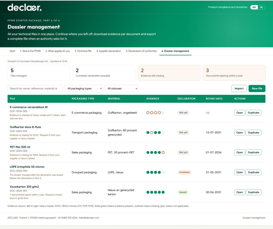Click the missing SVHC dot for Golfkarton doos B-flute
Image resolution: width=273 pixels, height=229 pixels.
tap(152, 132)
